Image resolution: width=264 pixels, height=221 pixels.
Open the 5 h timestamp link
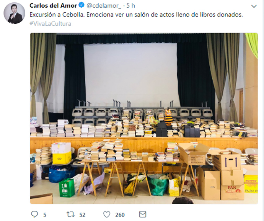130,6
